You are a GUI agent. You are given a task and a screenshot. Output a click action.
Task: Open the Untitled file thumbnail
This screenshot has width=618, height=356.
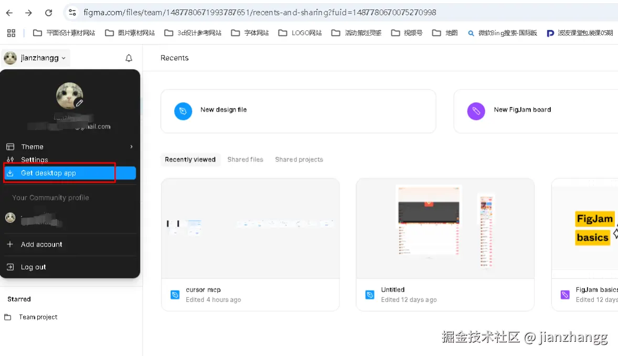(445, 229)
